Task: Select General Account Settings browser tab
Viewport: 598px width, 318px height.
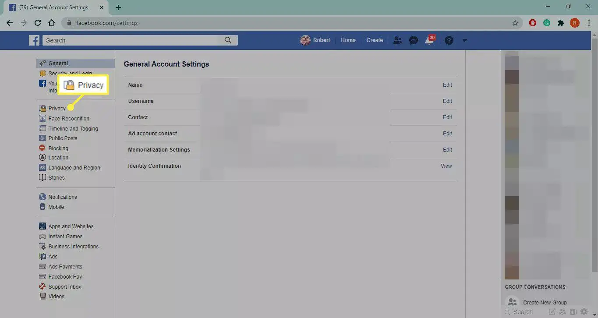Action: click(x=56, y=7)
